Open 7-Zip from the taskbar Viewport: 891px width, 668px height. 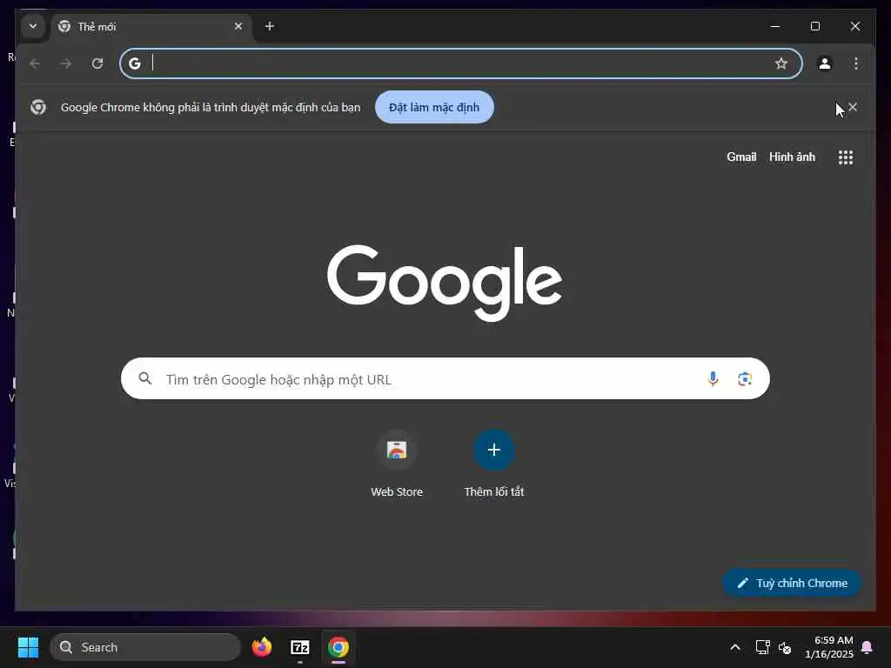click(300, 647)
